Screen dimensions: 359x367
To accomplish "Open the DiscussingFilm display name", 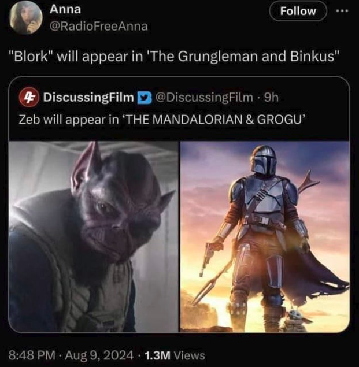I will tap(88, 97).
